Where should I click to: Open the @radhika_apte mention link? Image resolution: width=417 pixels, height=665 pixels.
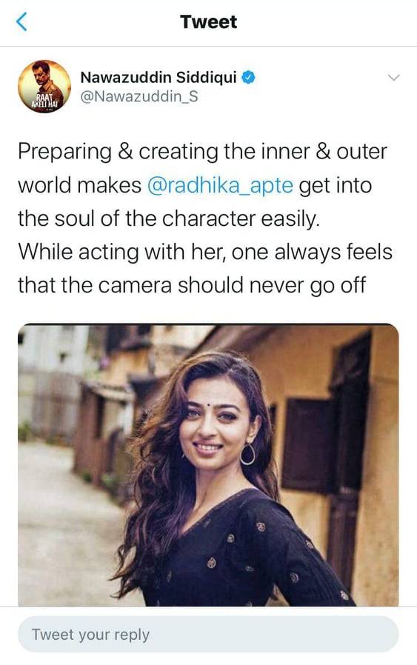(220, 185)
